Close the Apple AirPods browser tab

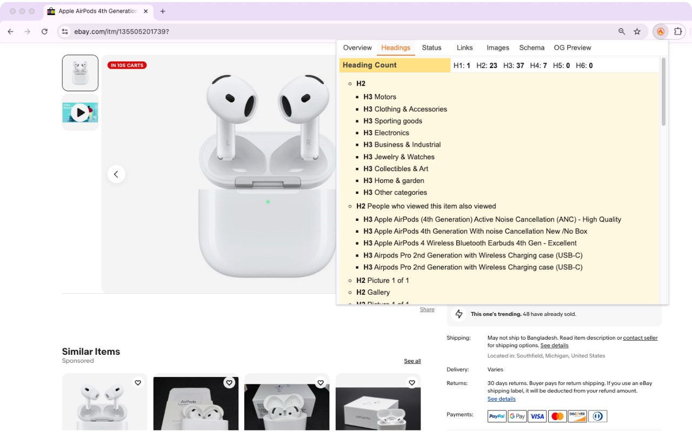(x=146, y=11)
